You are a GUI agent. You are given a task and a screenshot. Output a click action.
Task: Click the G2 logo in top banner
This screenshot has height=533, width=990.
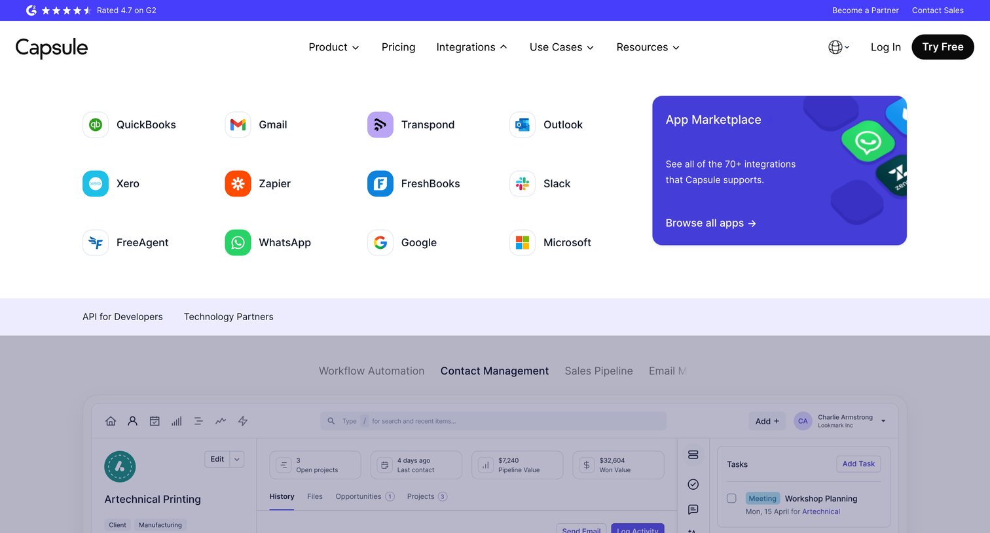[31, 10]
